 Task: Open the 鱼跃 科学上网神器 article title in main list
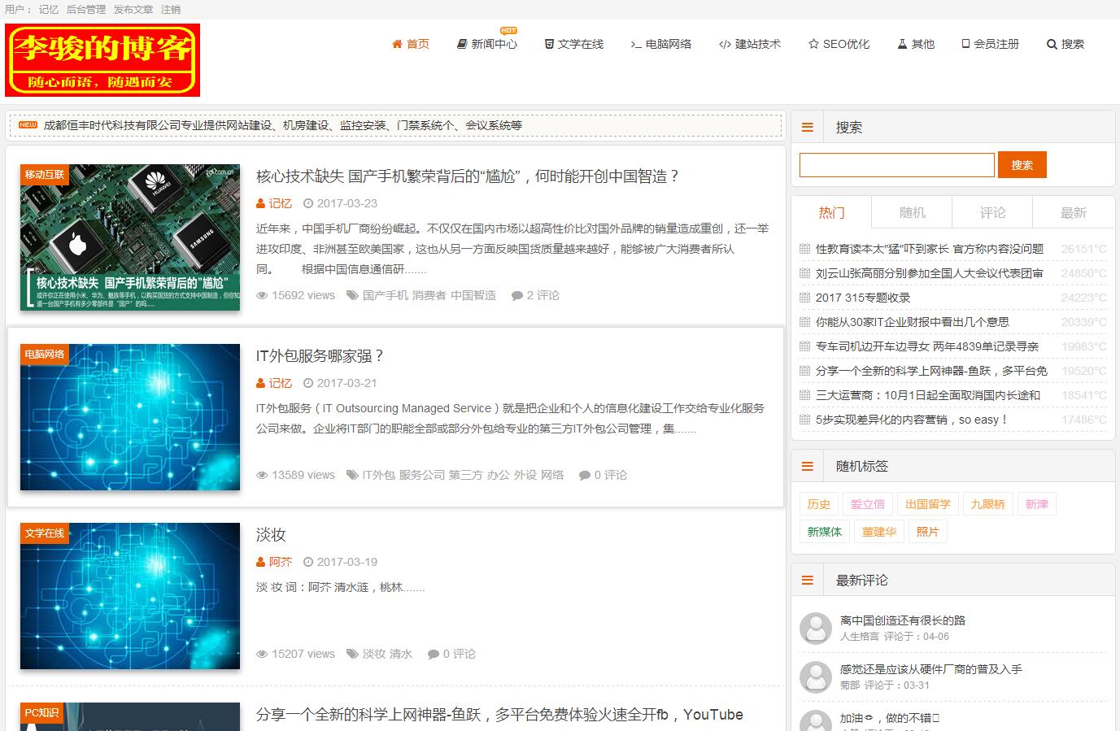tap(499, 715)
